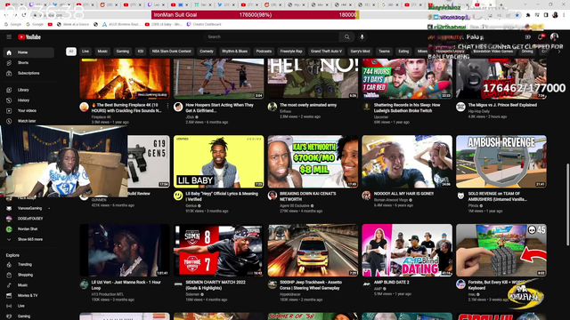Select the Garry's Mod chip

[x=360, y=52]
